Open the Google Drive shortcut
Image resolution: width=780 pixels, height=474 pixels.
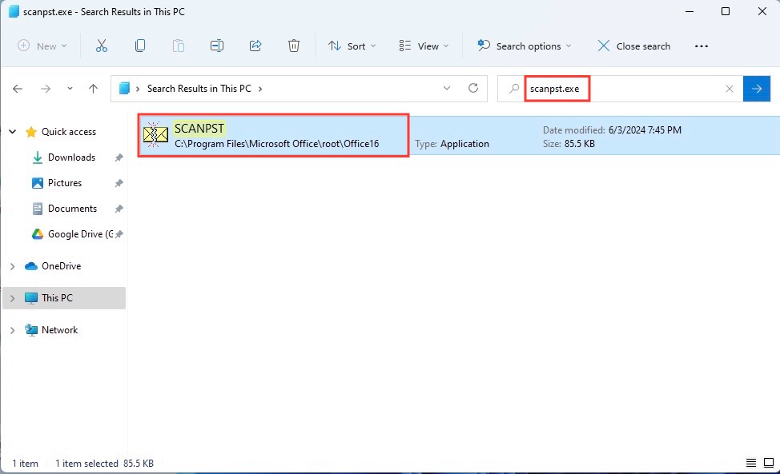coord(80,234)
